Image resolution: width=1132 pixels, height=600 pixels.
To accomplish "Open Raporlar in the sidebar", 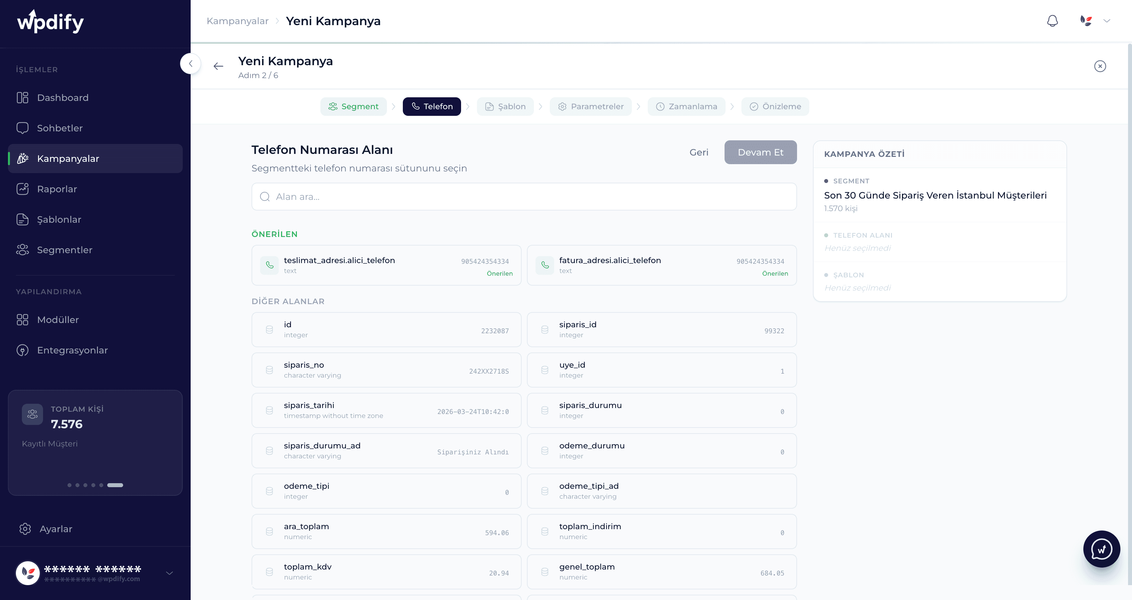I will [95, 189].
